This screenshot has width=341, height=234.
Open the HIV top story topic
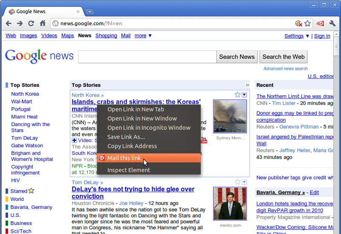coord(15,180)
